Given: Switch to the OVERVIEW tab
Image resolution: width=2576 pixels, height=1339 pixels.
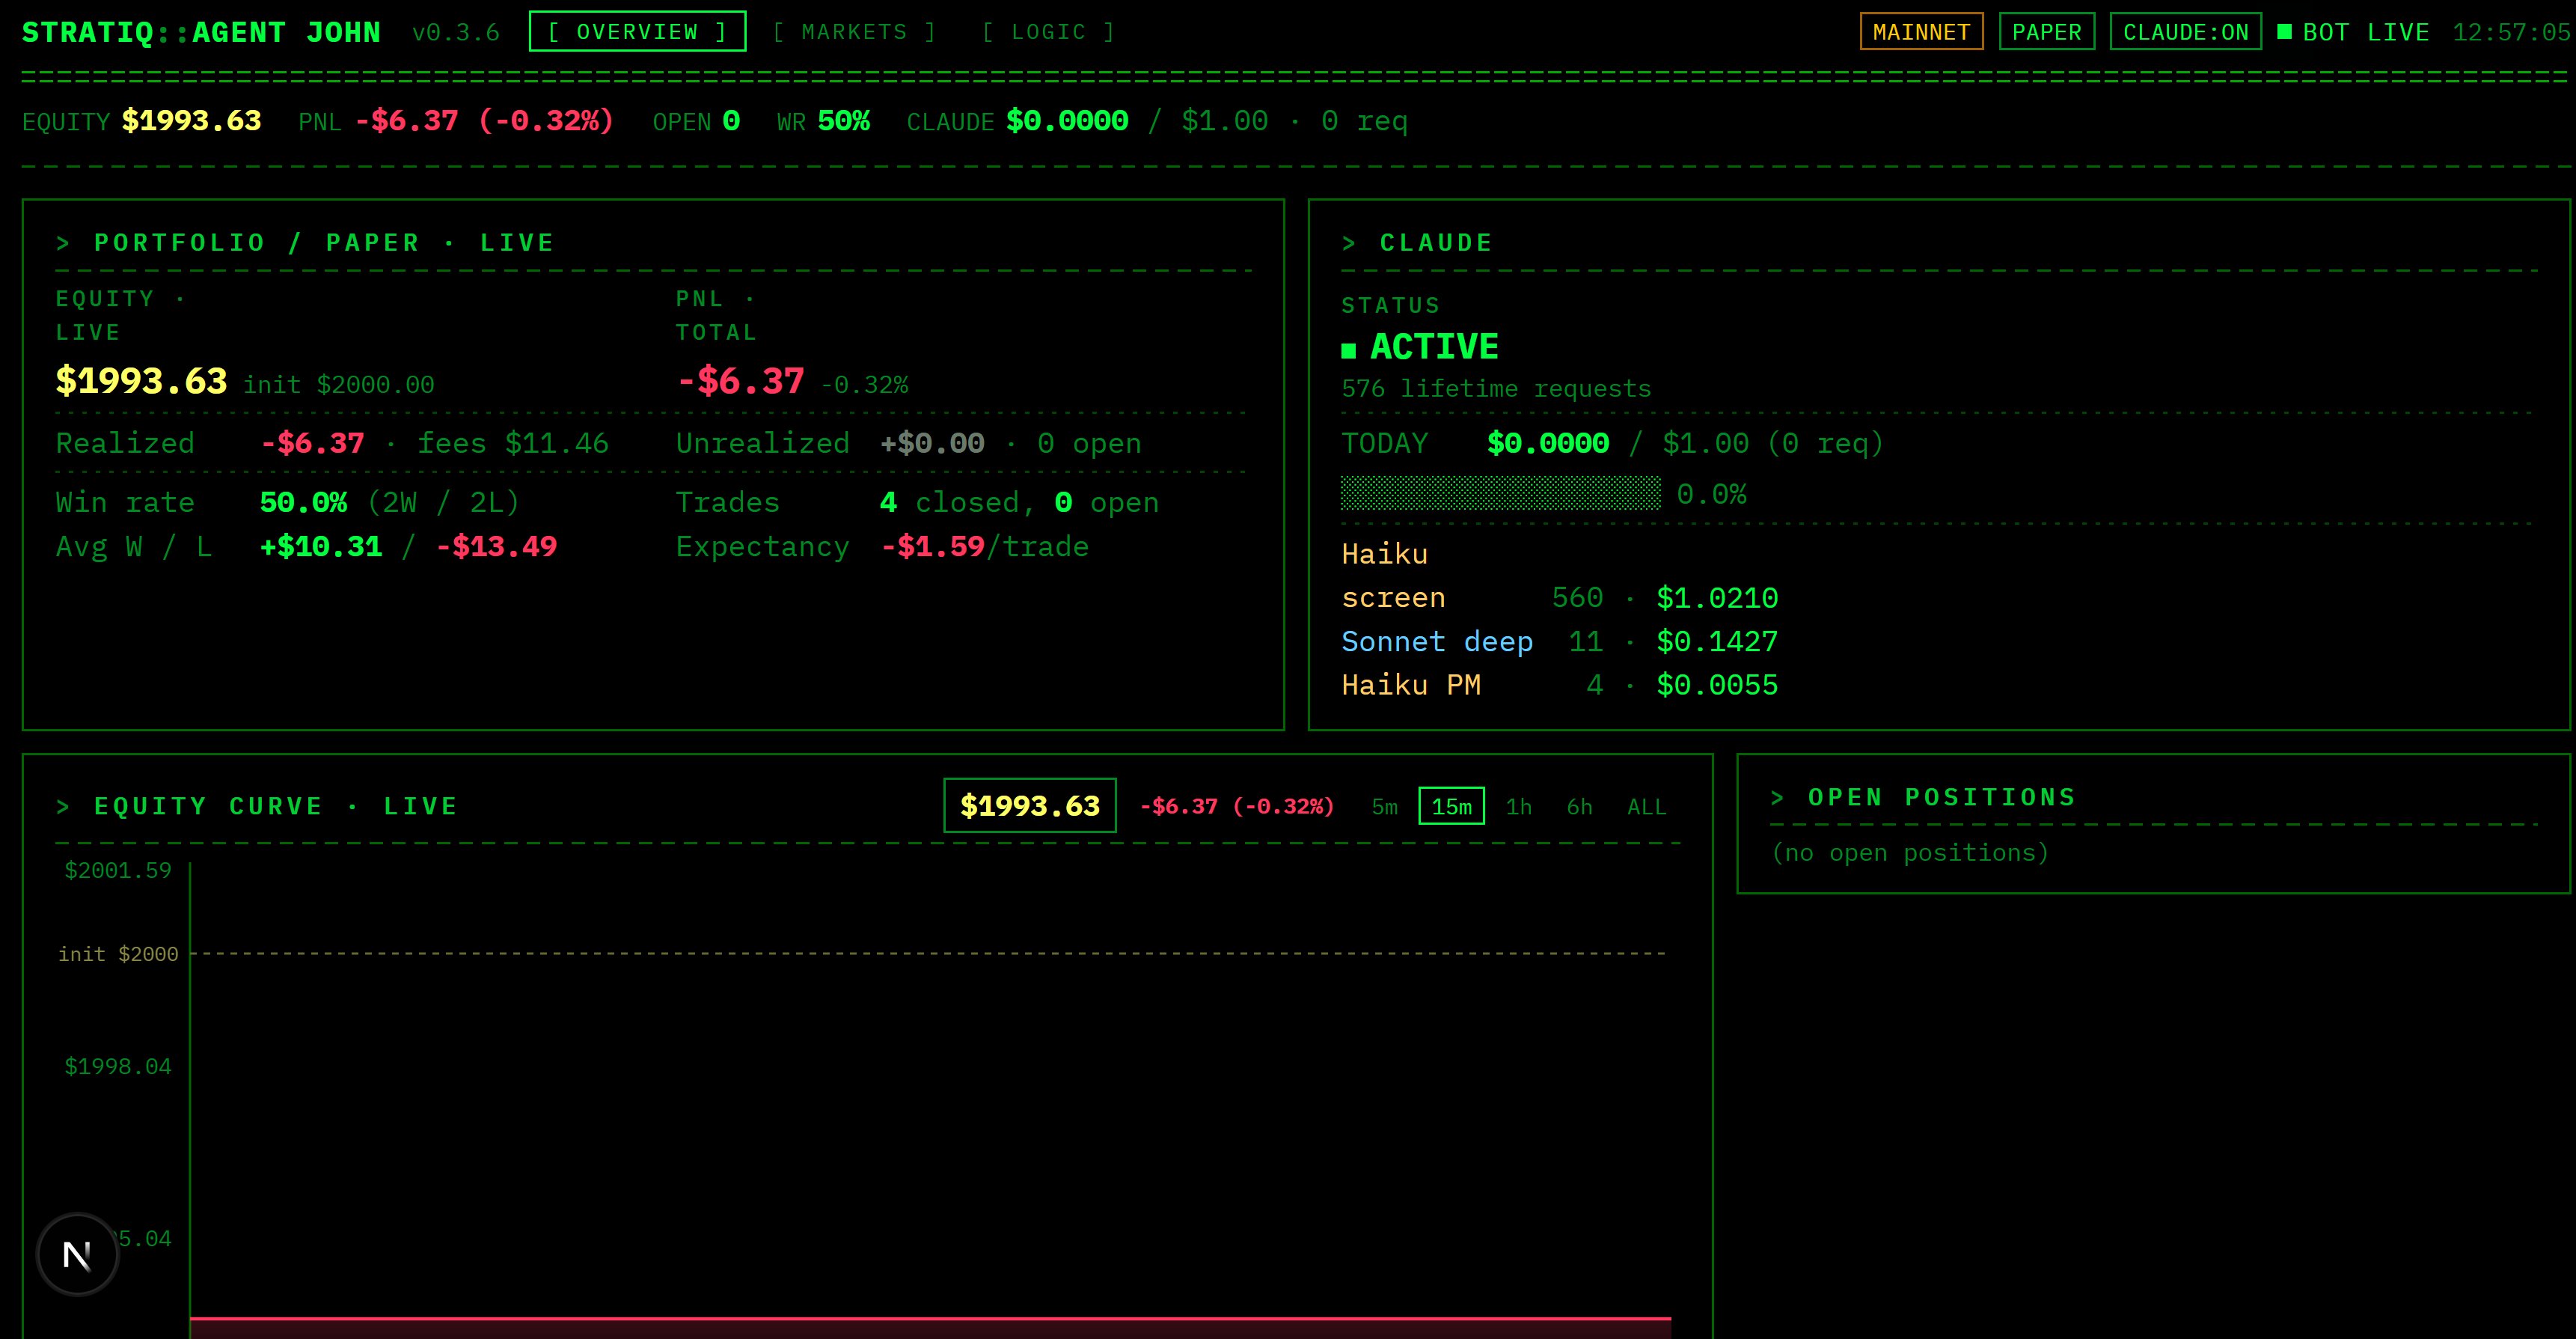Looking at the screenshot, I should 637,31.
